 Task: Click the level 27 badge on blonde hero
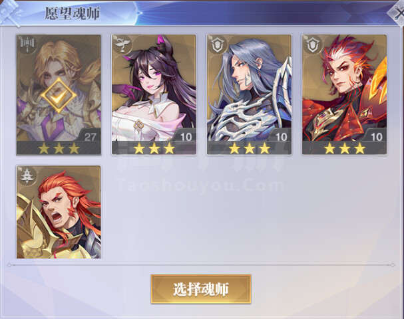click(89, 135)
